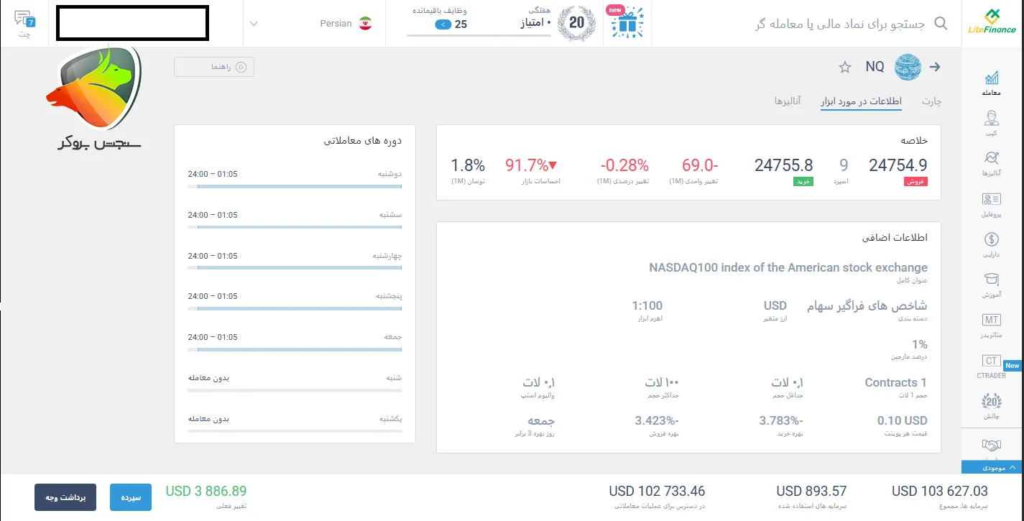Star the NQ instrument as favorite
Viewport: 1024px width, 521px height.
844,67
